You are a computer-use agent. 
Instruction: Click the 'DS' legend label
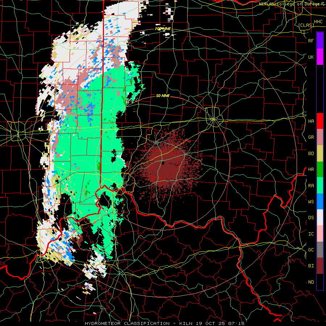(311, 218)
